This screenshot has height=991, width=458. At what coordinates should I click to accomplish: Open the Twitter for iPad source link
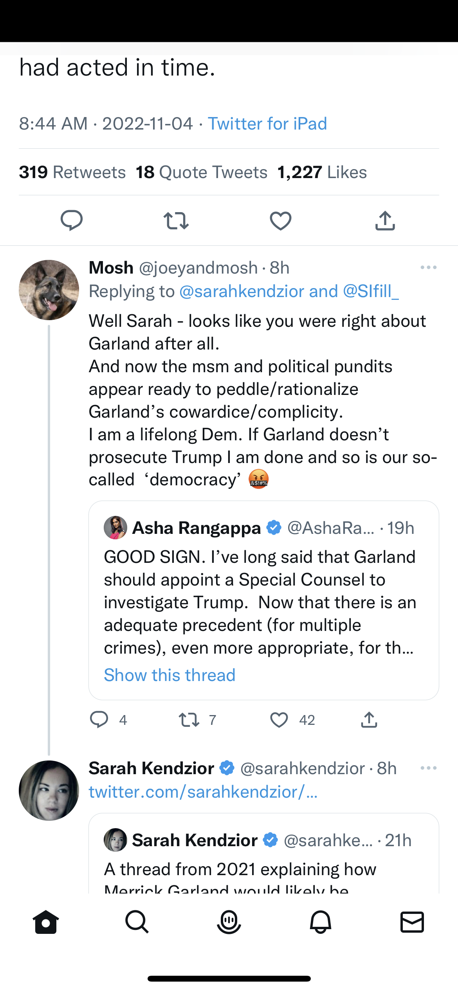point(267,124)
